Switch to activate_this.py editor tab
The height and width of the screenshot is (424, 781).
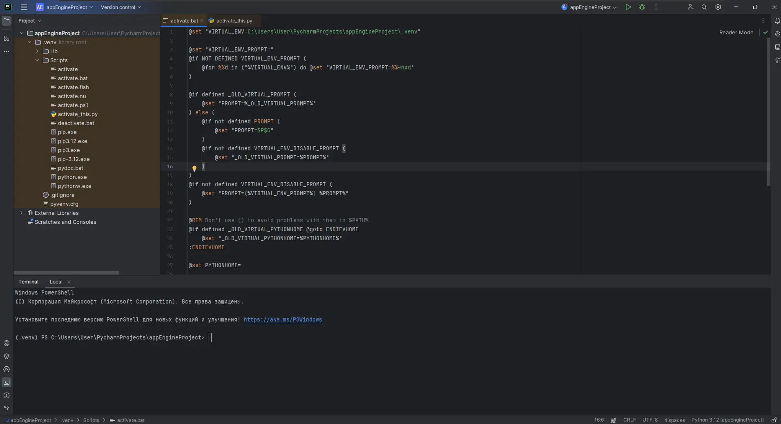[x=234, y=20]
